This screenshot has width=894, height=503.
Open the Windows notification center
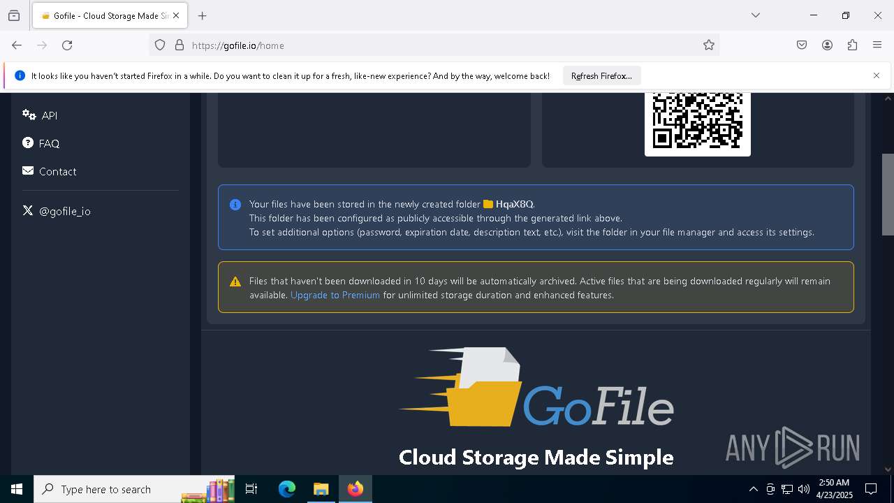point(871,489)
